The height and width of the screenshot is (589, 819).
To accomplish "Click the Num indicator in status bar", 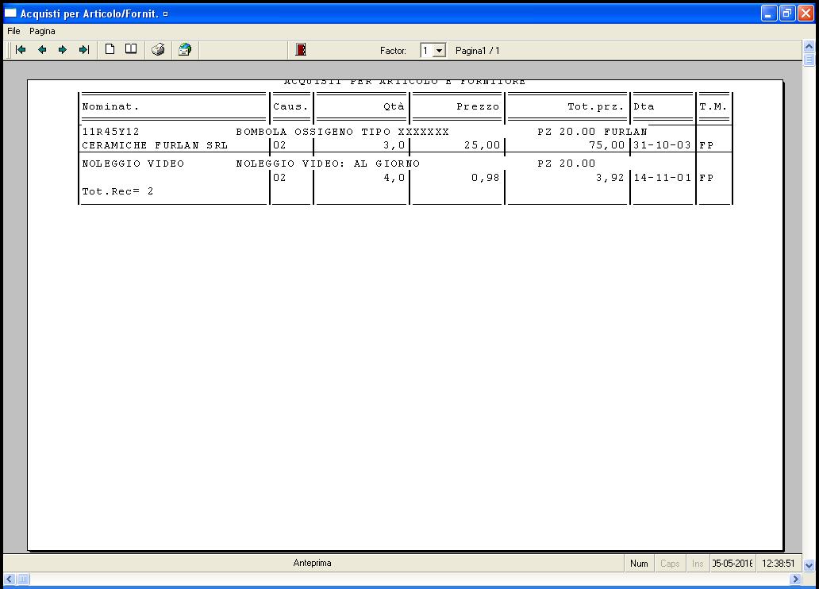I will click(x=639, y=564).
